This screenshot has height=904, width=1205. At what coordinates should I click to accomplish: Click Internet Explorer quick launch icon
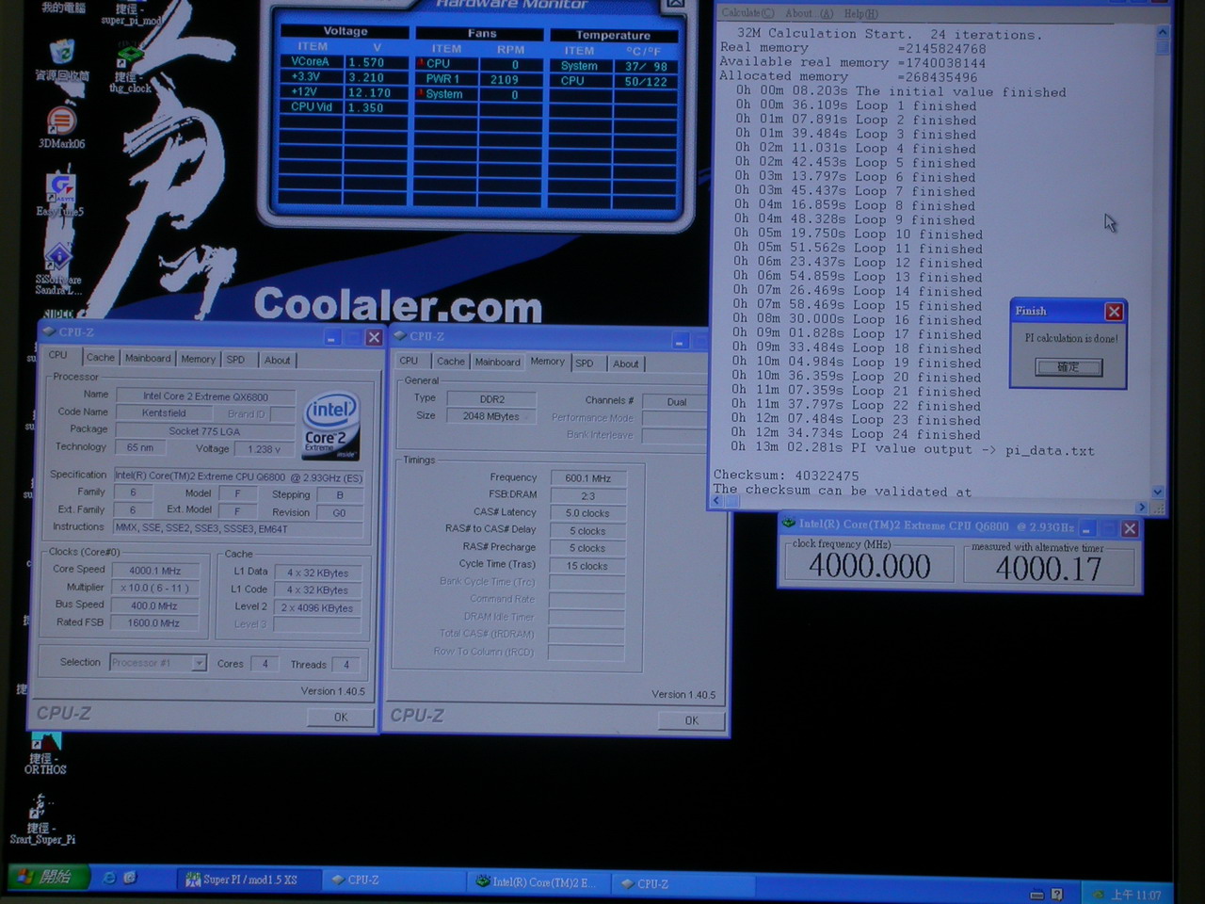pos(109,878)
